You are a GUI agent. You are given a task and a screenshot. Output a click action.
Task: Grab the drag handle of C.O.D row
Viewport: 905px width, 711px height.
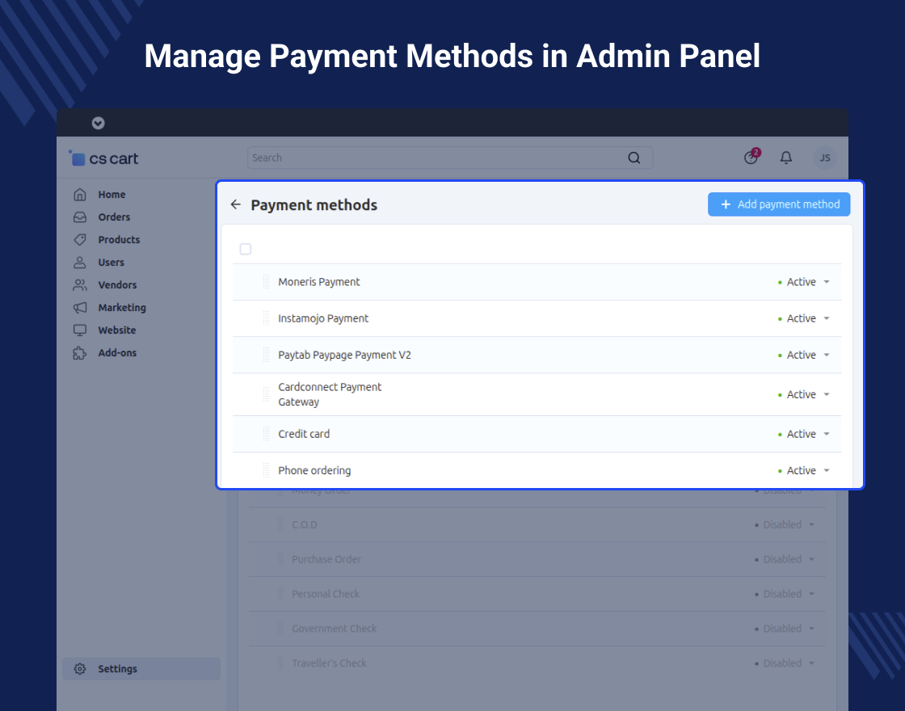[280, 524]
